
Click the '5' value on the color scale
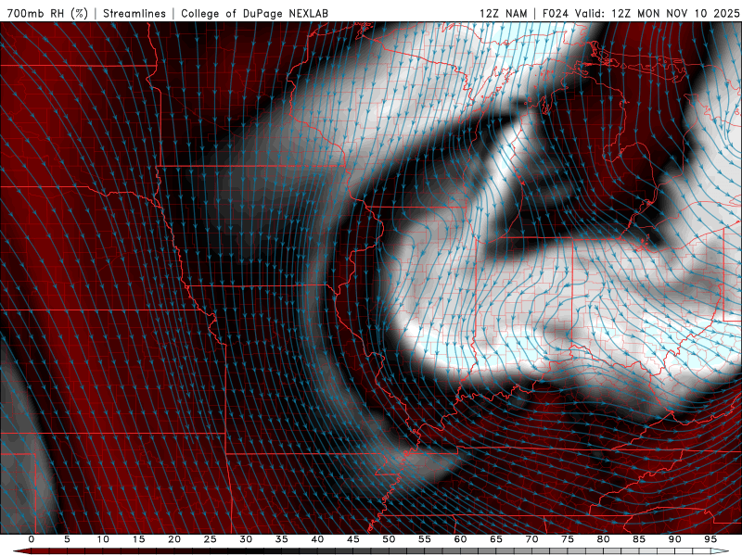(67, 539)
